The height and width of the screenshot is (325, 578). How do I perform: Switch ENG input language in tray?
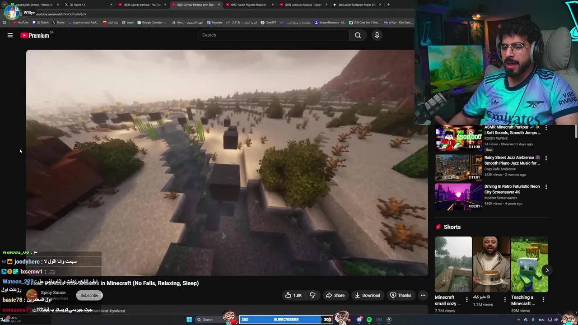541,320
